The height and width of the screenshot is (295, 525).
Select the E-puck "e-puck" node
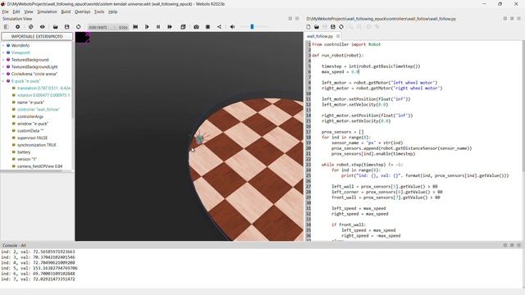(25, 81)
